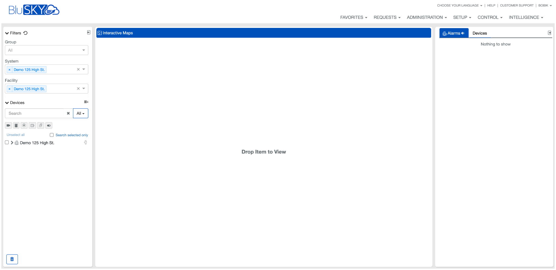Image resolution: width=556 pixels, height=270 pixels.
Task: Collapse the left filters panel
Action: pyautogui.click(x=89, y=32)
